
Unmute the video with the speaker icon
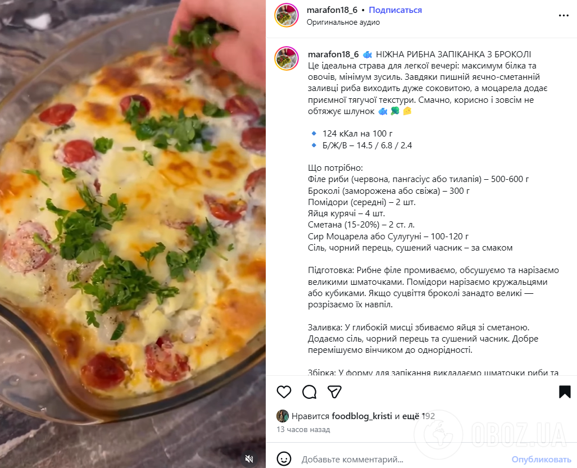point(248,458)
